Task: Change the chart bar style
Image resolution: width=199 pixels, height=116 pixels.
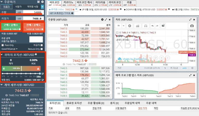Action: [x=163, y=26]
